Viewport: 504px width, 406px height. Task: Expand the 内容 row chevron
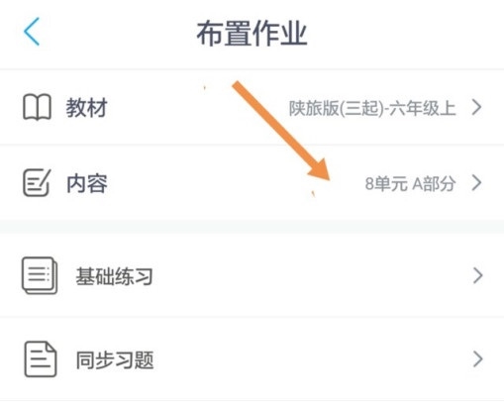(476, 183)
